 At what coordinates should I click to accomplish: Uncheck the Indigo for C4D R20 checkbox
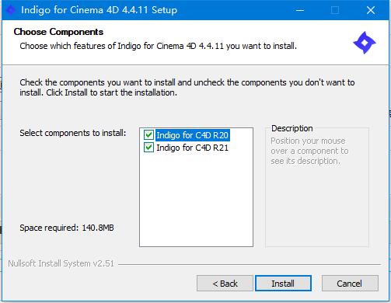(148, 135)
